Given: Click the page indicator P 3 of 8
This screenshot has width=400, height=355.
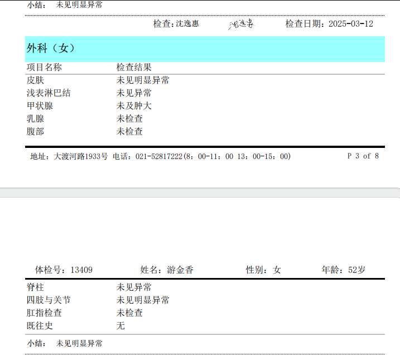Looking at the screenshot, I should (x=363, y=156).
